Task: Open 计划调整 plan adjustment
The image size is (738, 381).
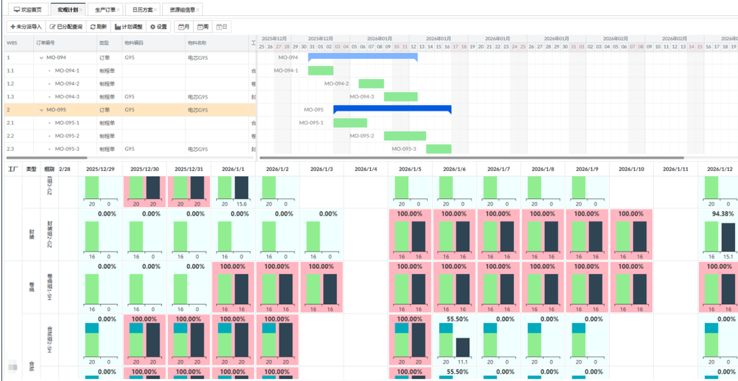Action: (x=128, y=27)
